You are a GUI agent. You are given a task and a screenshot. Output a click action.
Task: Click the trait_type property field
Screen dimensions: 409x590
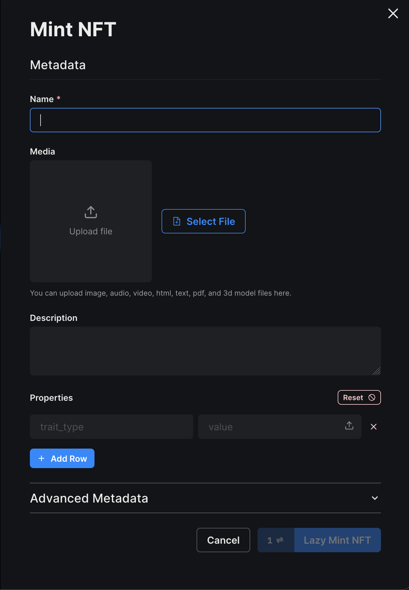111,427
